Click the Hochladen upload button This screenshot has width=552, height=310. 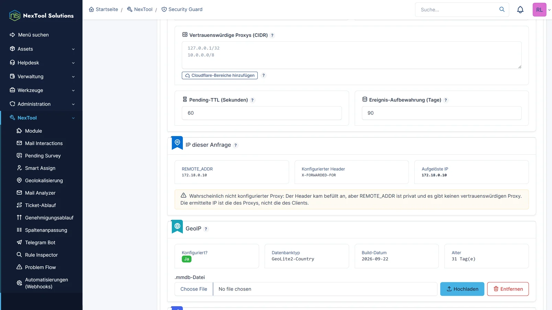[x=462, y=289]
